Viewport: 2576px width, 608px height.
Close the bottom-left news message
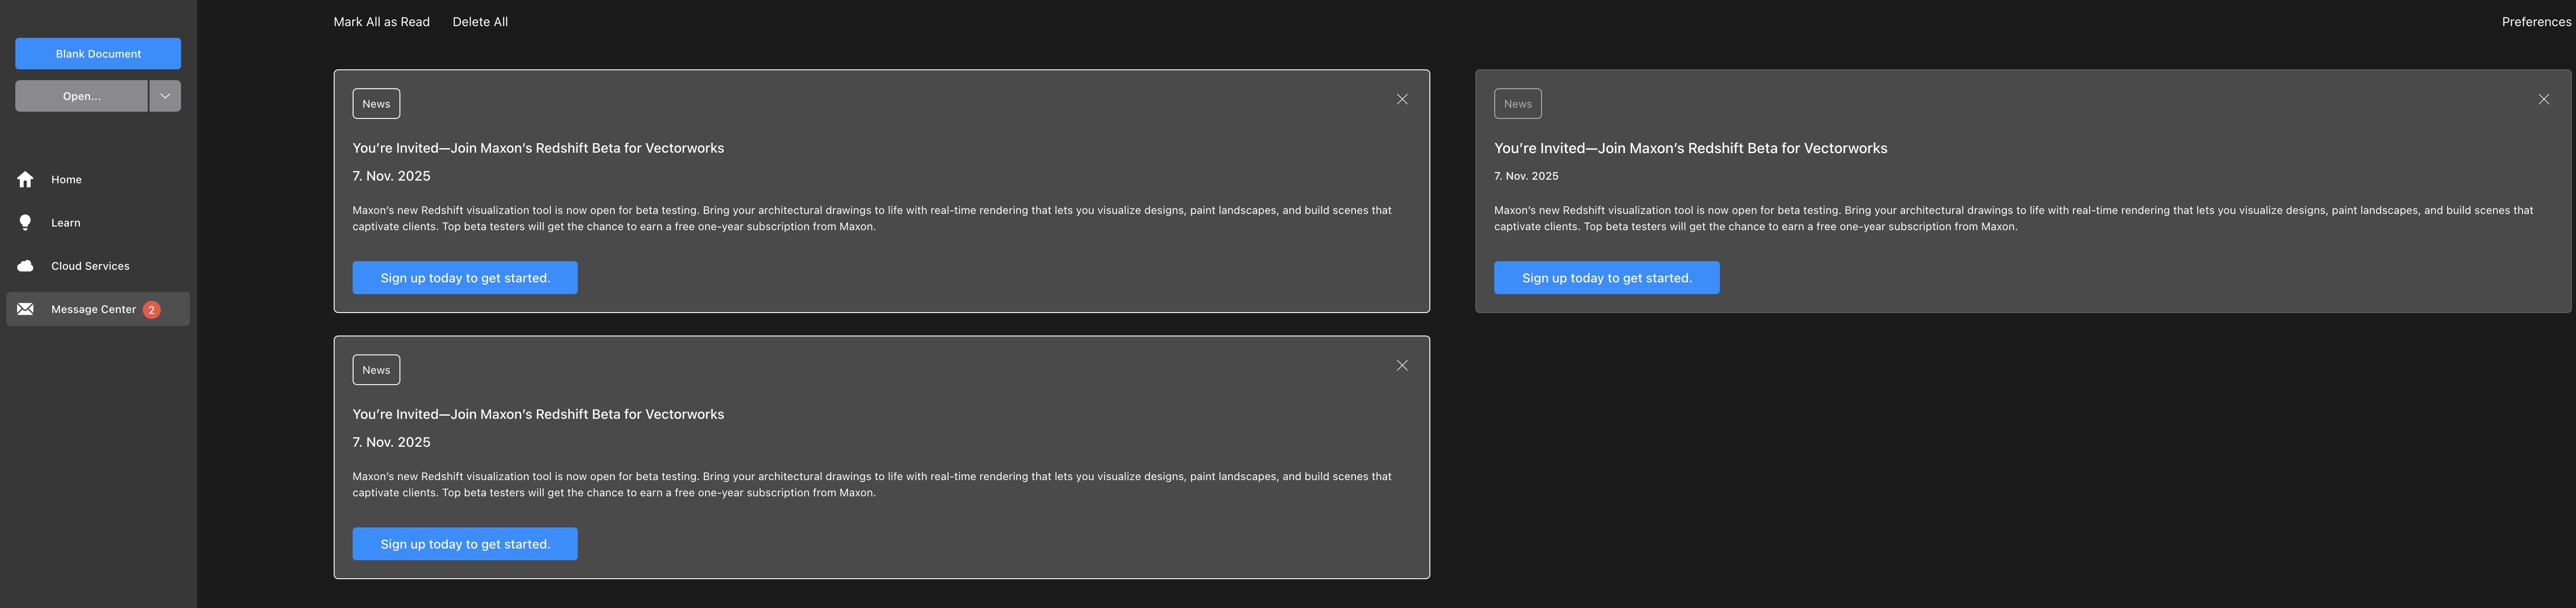(1402, 365)
